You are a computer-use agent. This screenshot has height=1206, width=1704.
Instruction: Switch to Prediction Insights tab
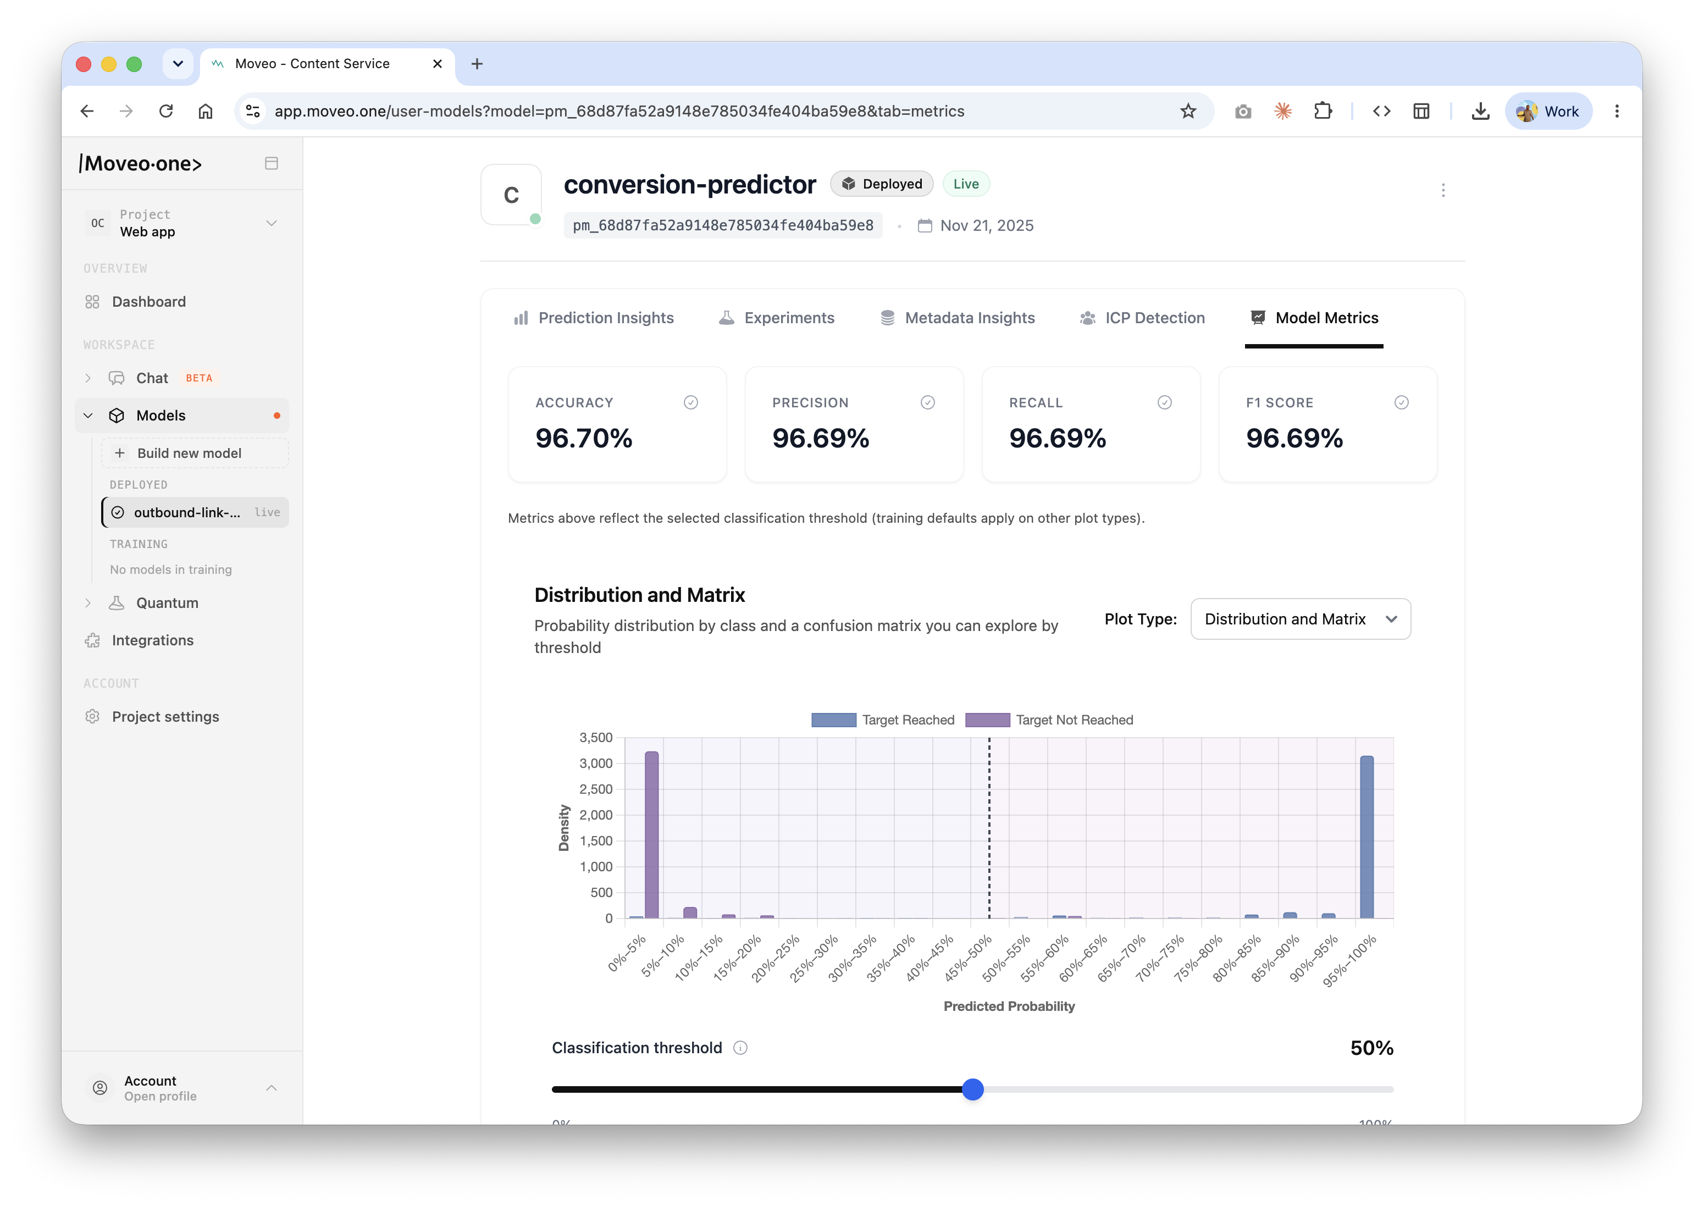click(x=593, y=318)
